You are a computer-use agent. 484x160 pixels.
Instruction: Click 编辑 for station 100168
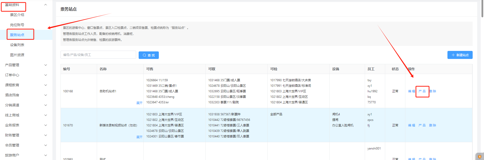[x=411, y=91]
